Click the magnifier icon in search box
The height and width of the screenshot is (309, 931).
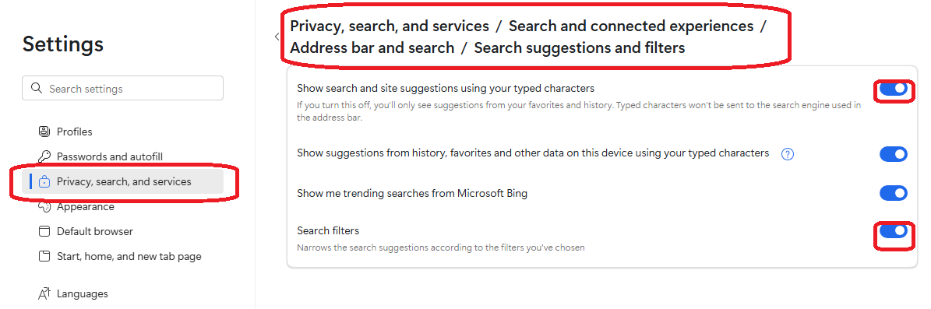(x=37, y=89)
